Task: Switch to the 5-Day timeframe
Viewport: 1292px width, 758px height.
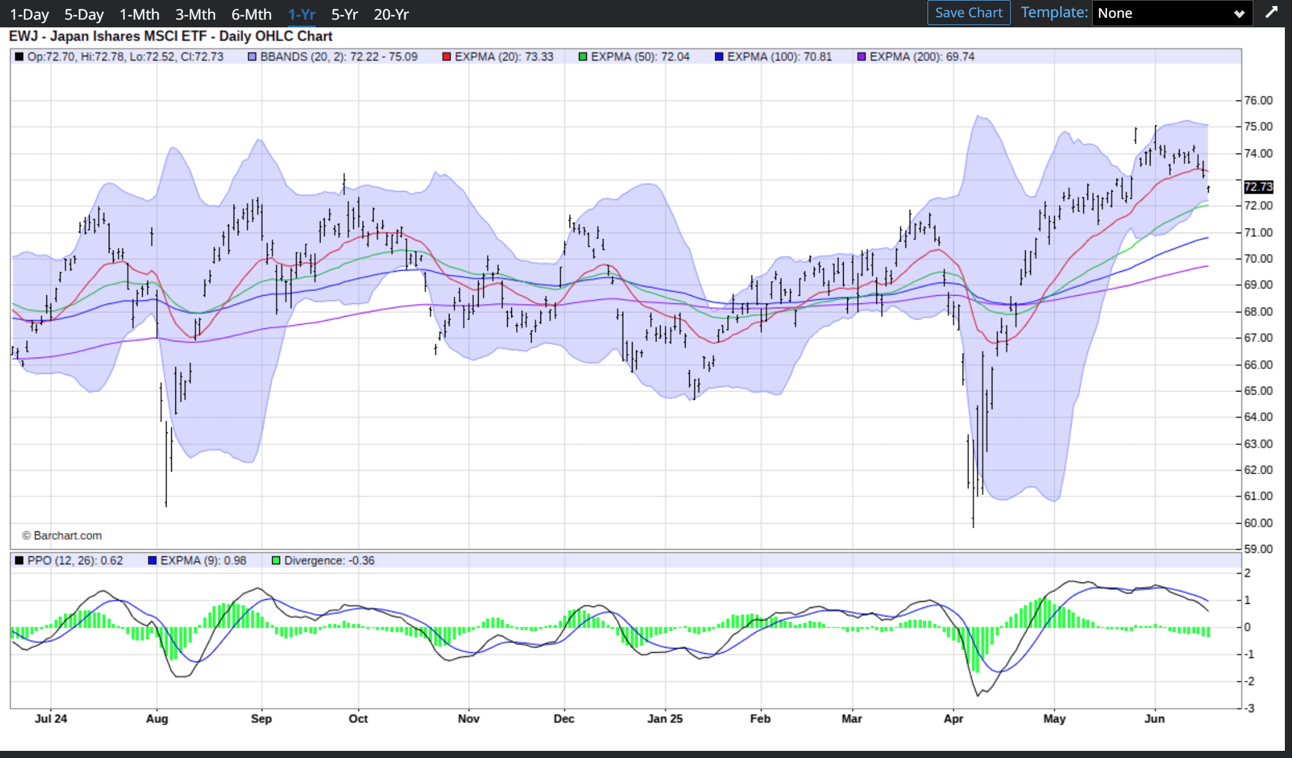Action: [84, 14]
